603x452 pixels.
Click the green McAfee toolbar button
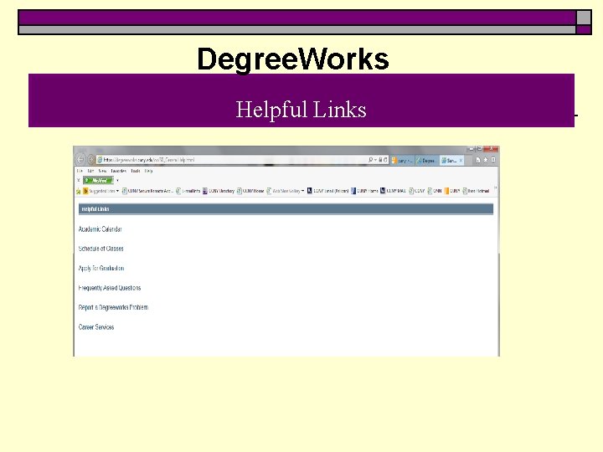pos(99,180)
